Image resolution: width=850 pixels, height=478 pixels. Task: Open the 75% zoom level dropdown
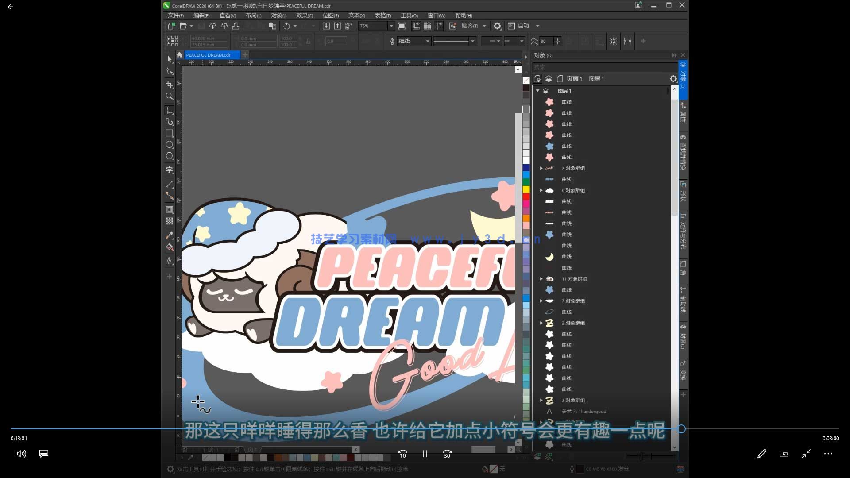(x=391, y=26)
